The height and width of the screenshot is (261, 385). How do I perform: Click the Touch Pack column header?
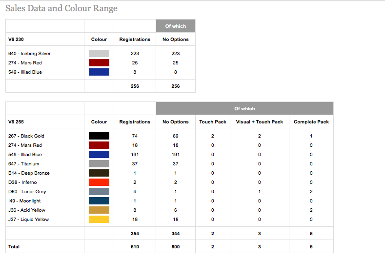point(213,121)
